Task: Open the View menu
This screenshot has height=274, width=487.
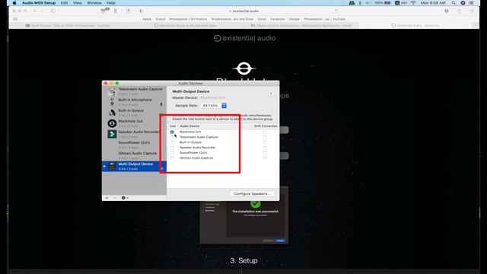Action: [78, 3]
